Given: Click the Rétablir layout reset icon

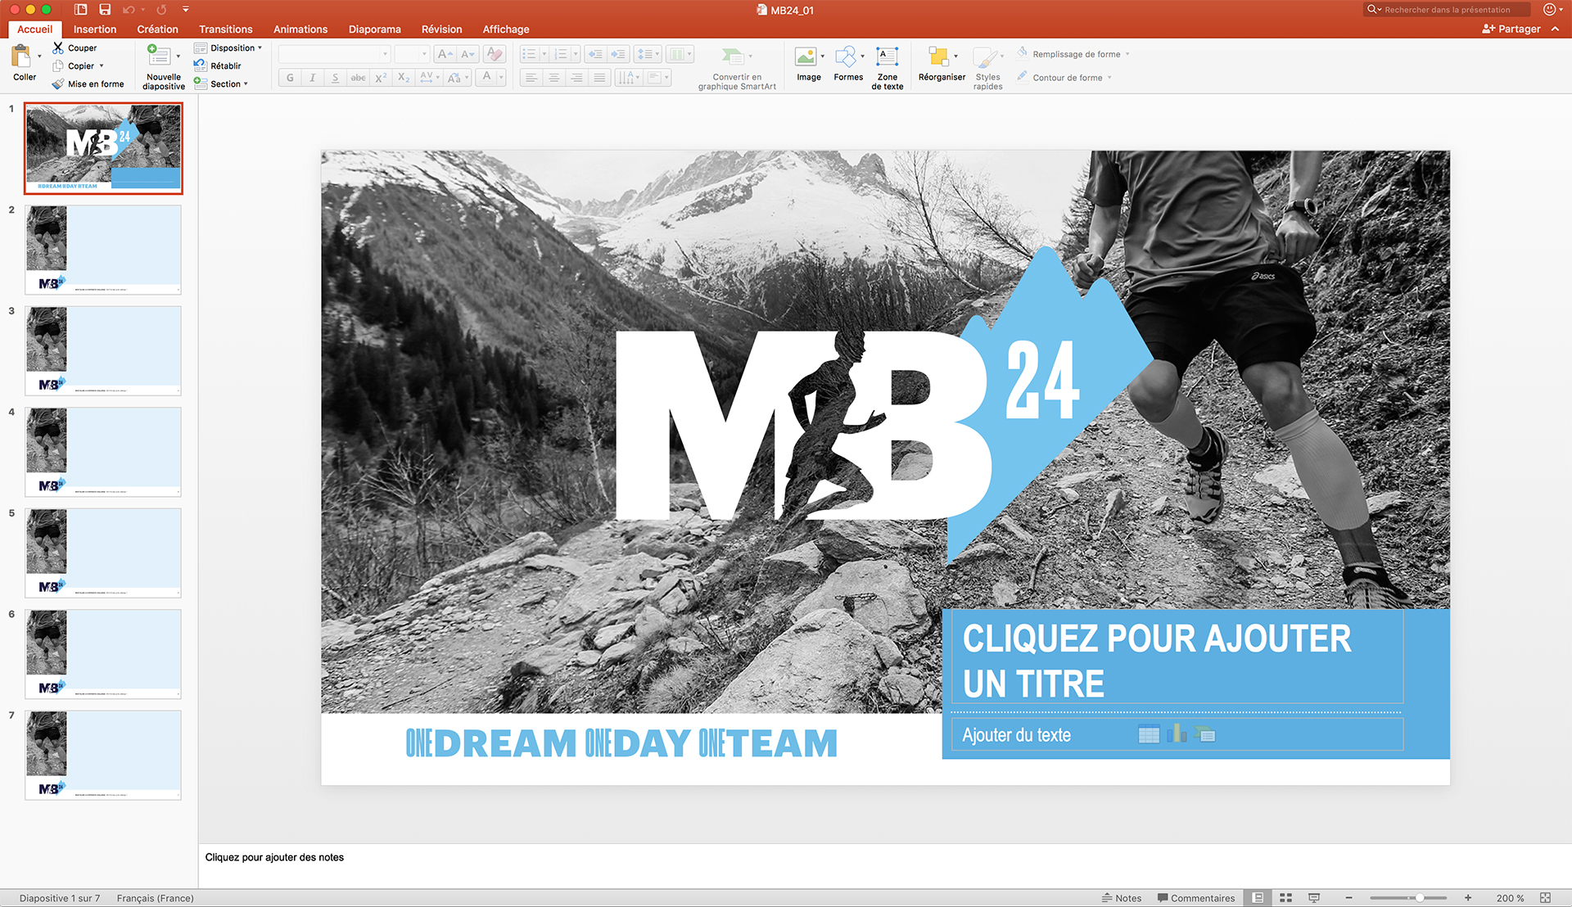Looking at the screenshot, I should click(200, 65).
